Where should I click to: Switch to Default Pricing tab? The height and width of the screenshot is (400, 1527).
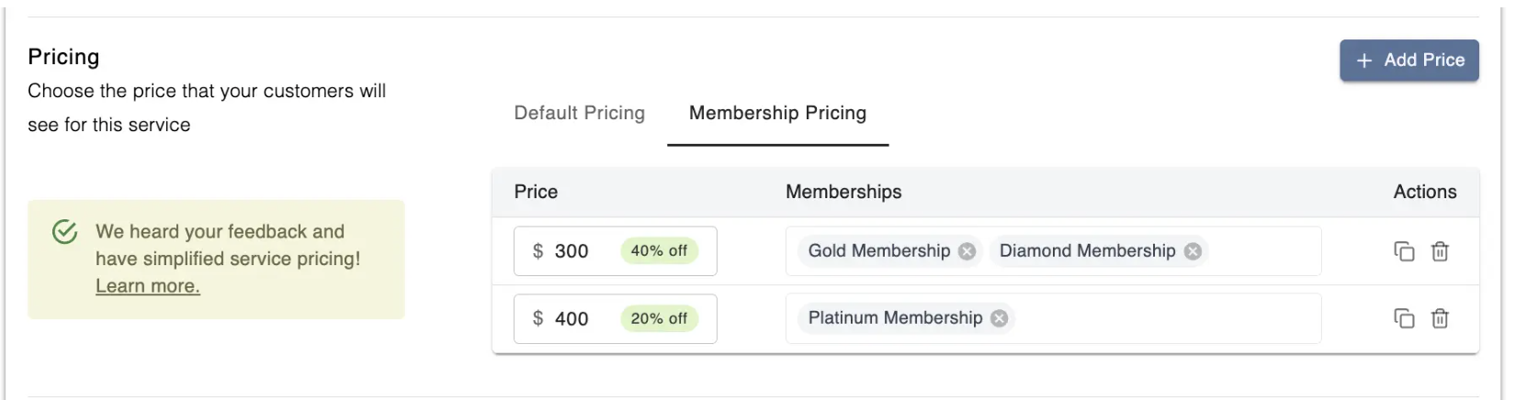[x=579, y=113]
